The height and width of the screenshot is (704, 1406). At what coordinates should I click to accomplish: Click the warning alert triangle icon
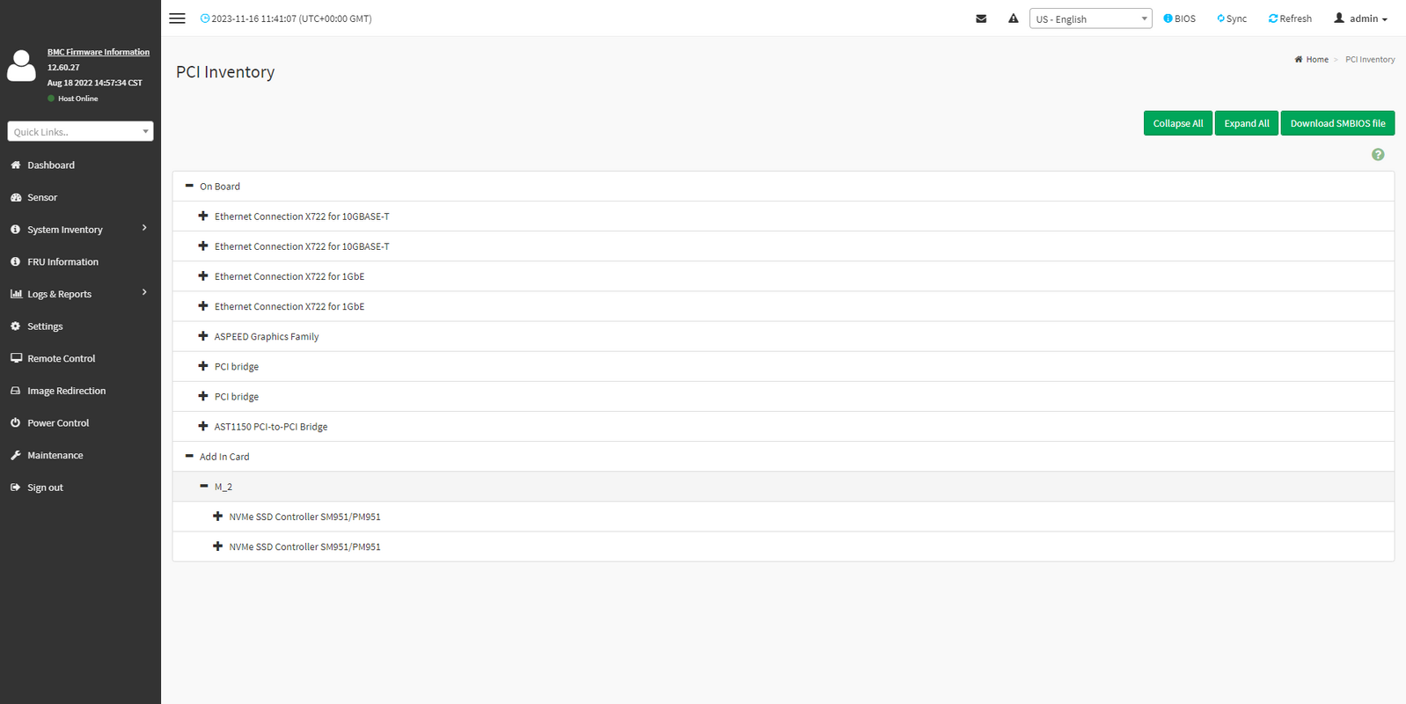pos(1013,18)
